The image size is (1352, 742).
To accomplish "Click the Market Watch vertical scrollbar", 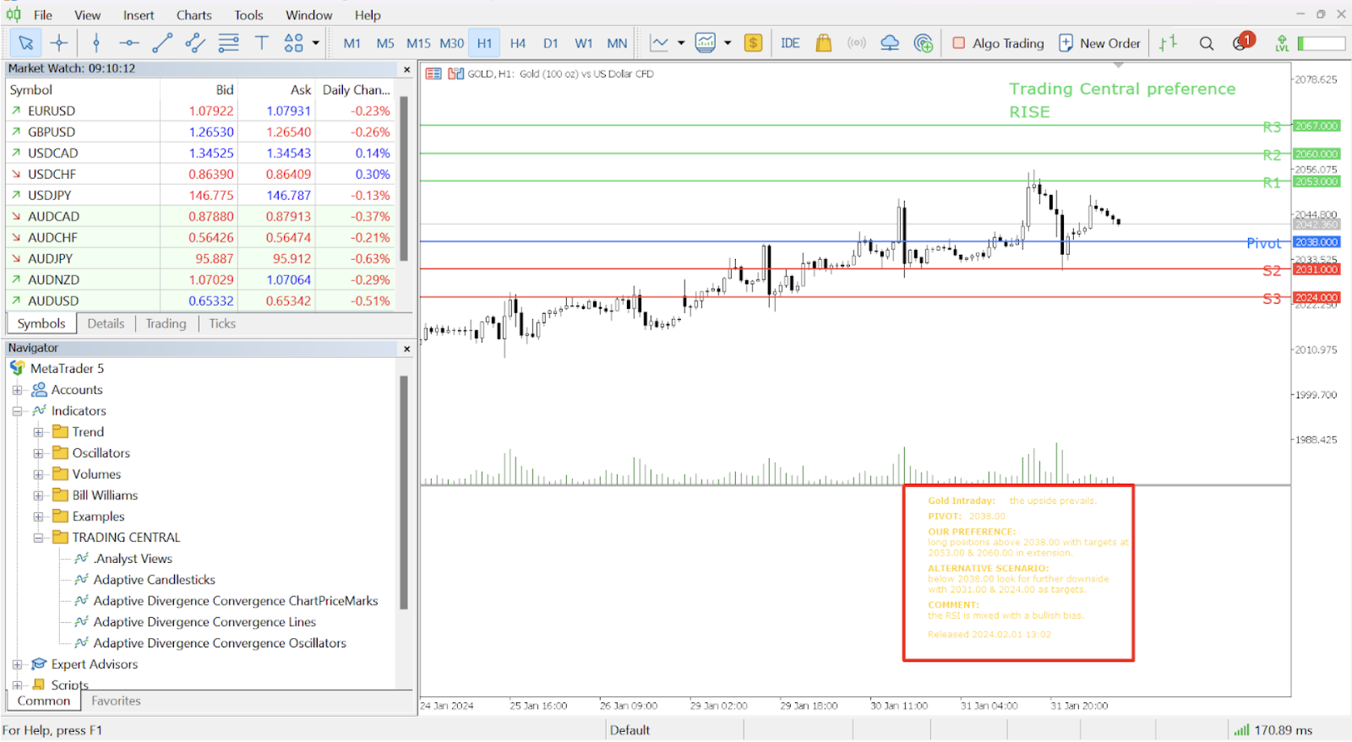I will 404,179.
